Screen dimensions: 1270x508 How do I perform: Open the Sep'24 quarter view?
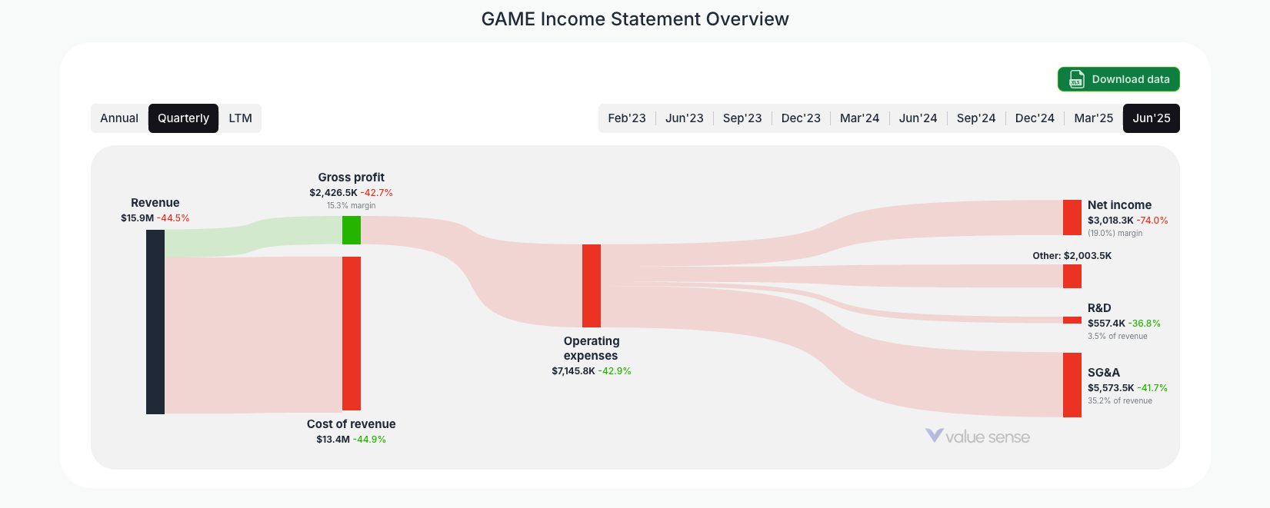pos(976,118)
